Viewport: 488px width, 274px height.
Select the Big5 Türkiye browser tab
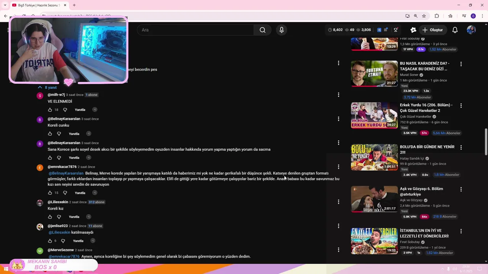(x=38, y=5)
